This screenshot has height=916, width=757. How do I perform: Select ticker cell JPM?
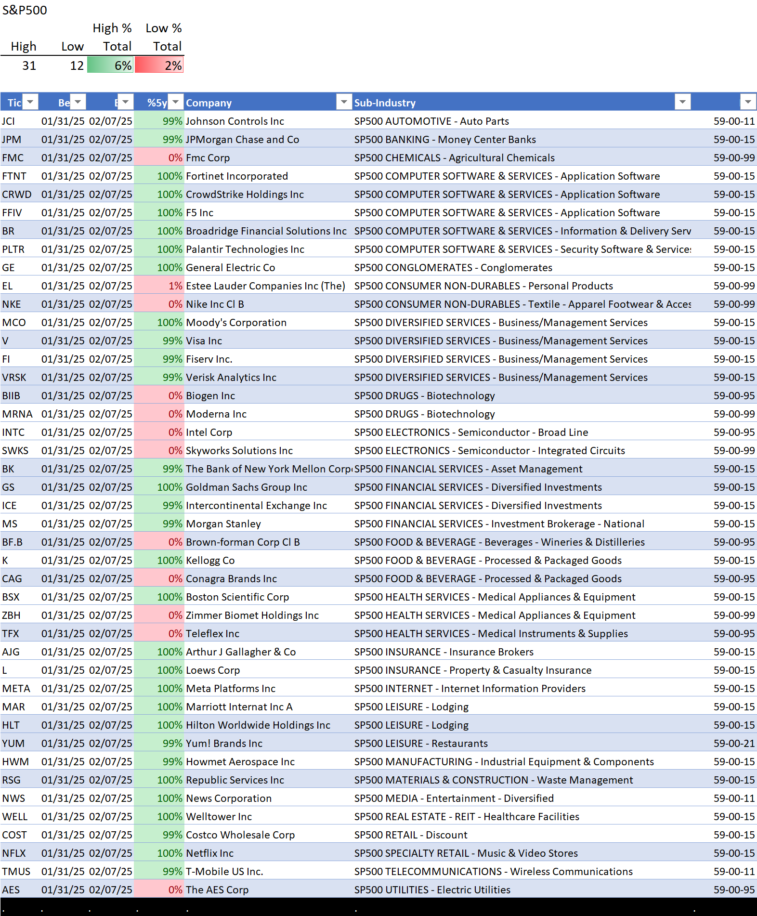click(19, 139)
